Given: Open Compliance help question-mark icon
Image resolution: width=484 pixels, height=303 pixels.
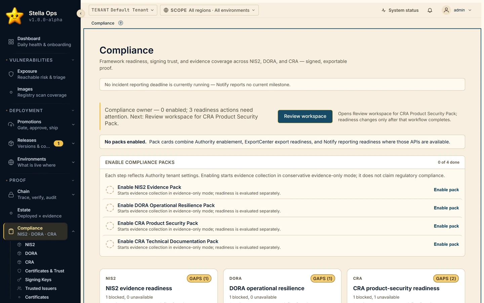Looking at the screenshot, I should coord(121,23).
